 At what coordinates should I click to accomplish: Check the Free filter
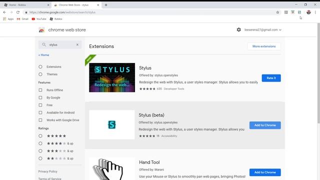pos(40,105)
